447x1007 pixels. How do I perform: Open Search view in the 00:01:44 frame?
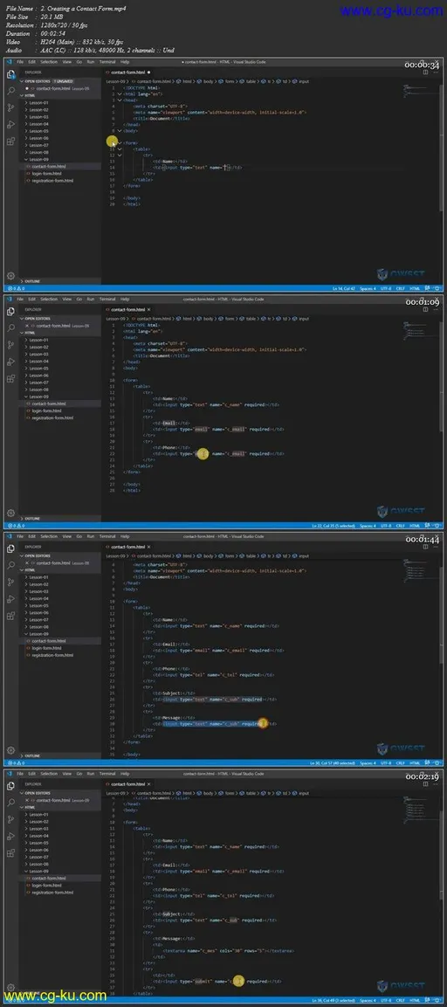pos(10,564)
